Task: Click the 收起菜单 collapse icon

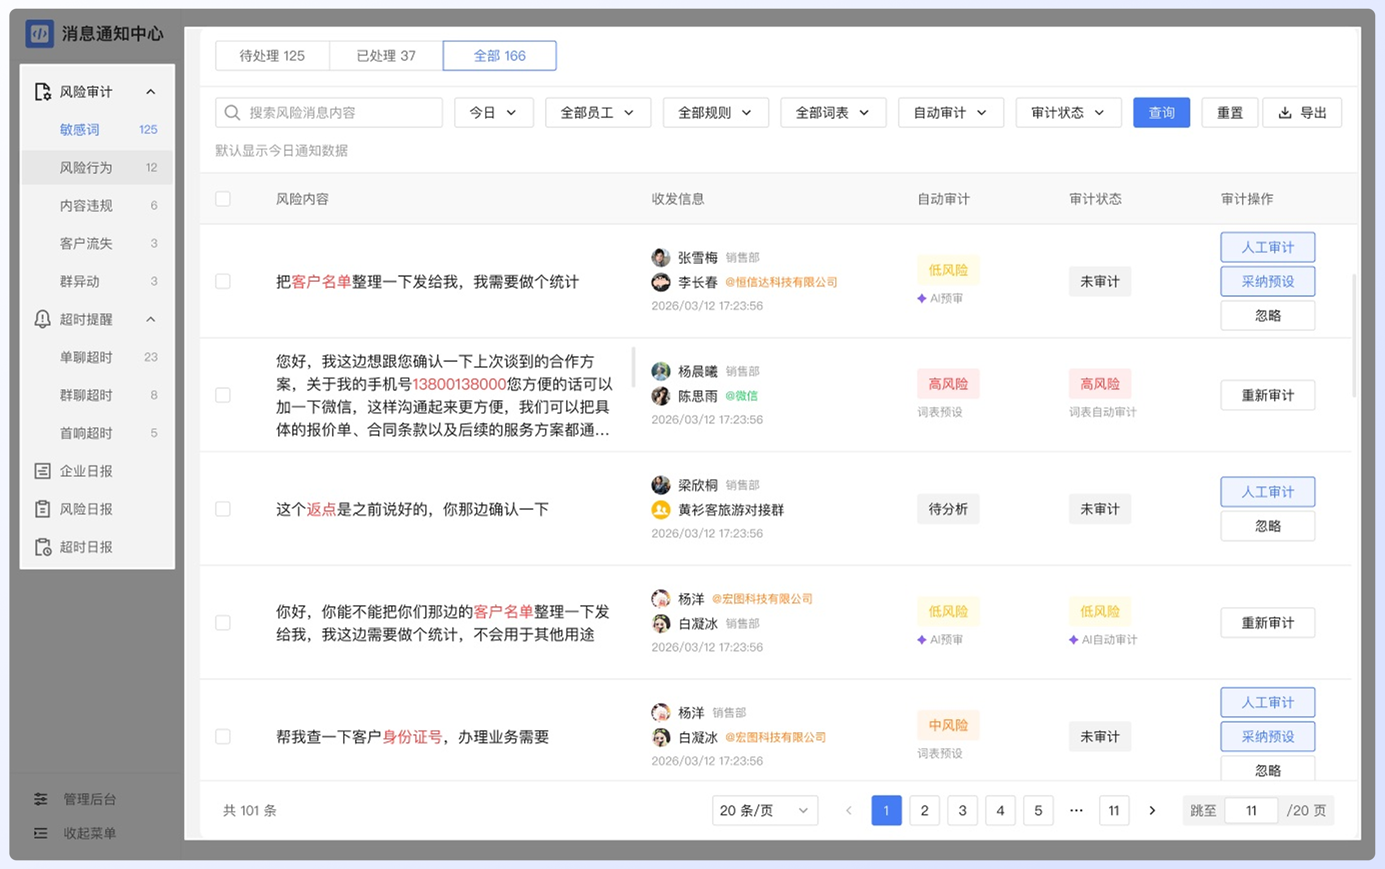Action: (x=41, y=833)
